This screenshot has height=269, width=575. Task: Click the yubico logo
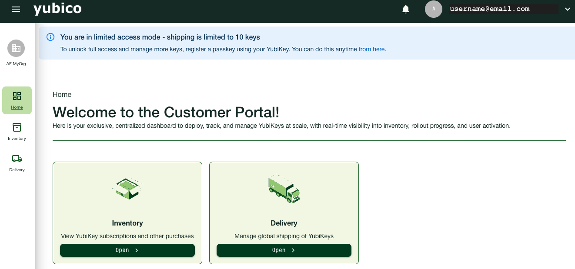tap(57, 9)
